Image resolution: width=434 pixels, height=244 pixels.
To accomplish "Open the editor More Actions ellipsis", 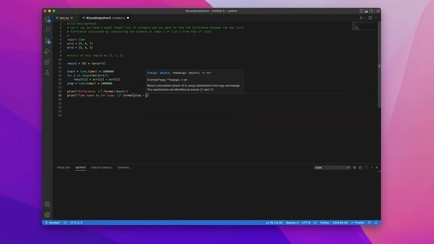I will coord(376,18).
